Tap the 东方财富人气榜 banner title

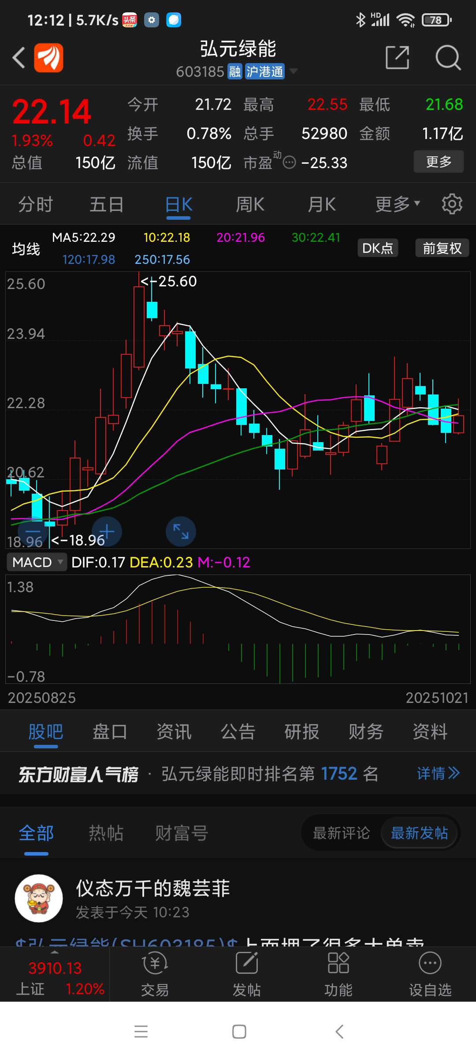coord(78,774)
